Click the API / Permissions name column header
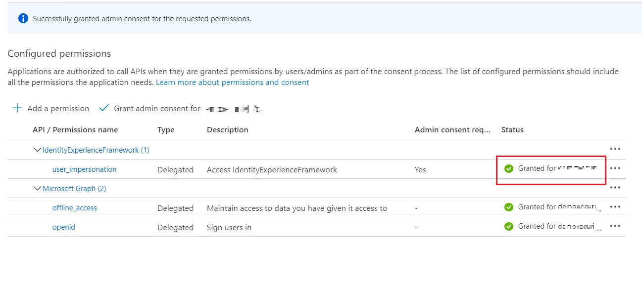Screen dimensions: 642x281 (75, 130)
